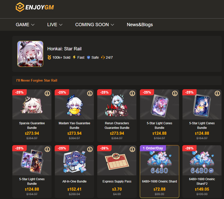Click the 100k+ Sold medal icon
Viewport: 224px width, 199px height.
(49, 57)
